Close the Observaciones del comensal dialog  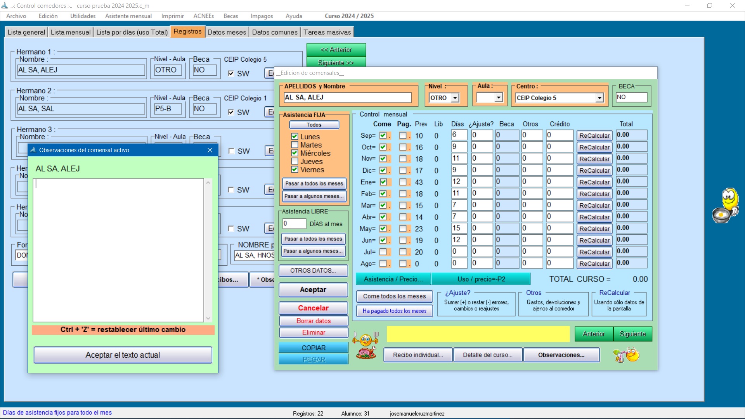[x=210, y=150]
